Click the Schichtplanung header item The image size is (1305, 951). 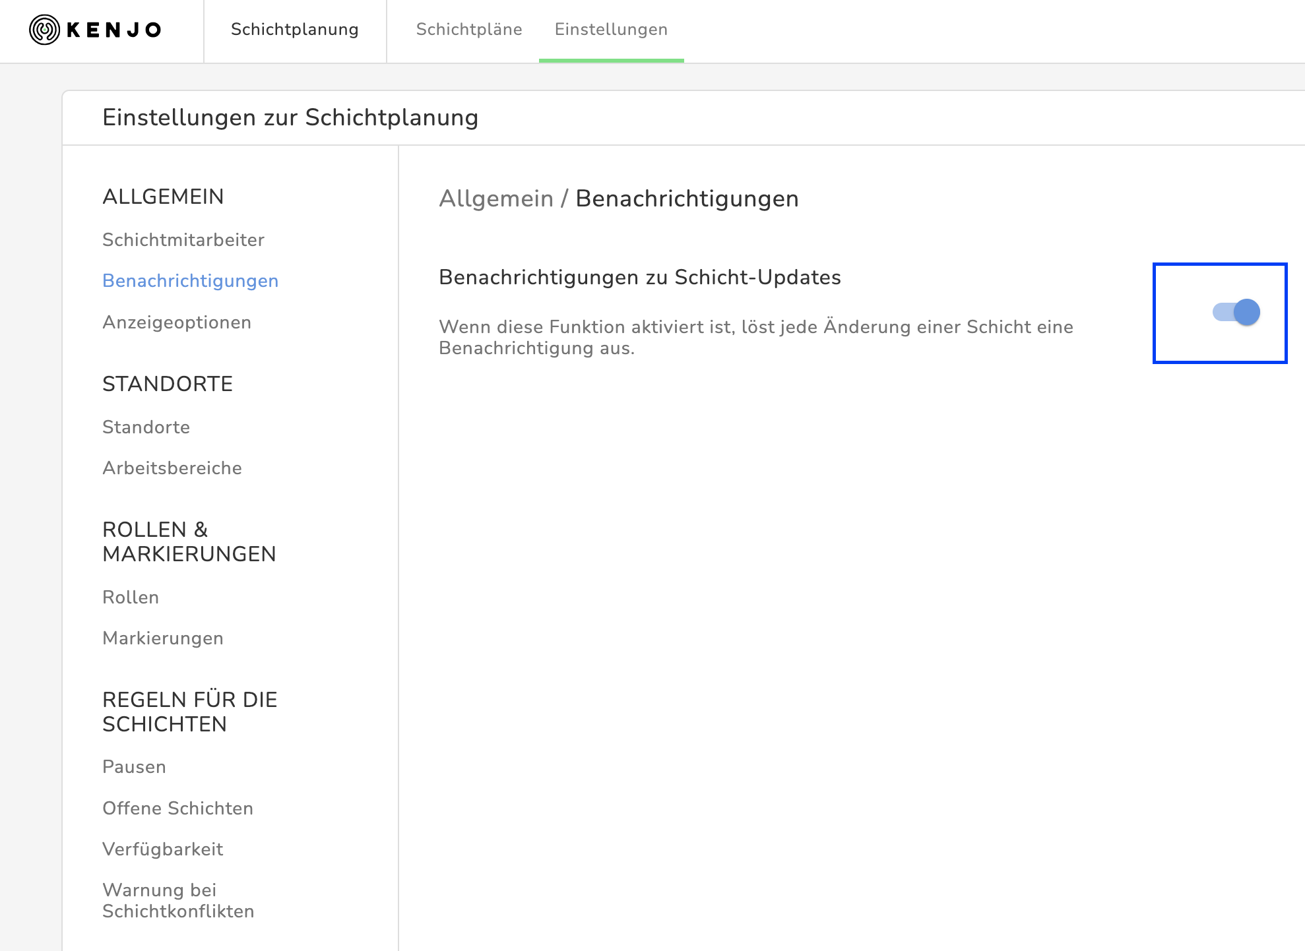coord(294,30)
